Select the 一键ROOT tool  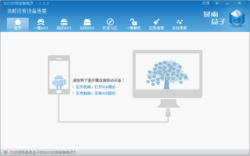[41, 25]
